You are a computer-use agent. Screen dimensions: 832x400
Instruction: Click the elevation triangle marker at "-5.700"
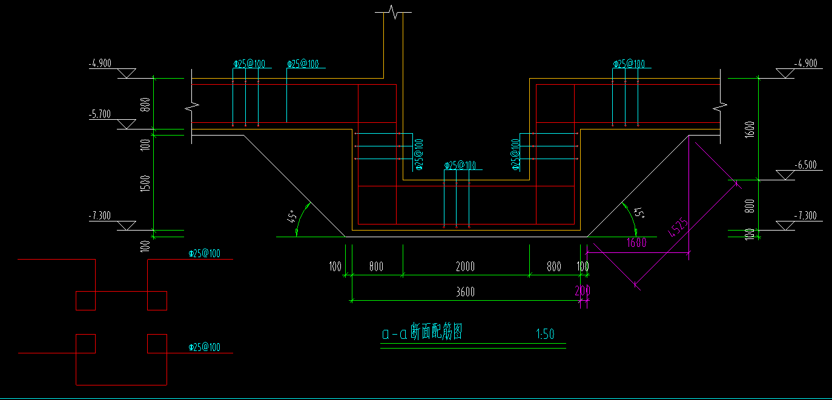(x=127, y=124)
